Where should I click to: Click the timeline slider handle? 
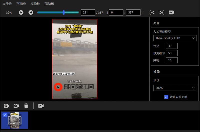64,12
